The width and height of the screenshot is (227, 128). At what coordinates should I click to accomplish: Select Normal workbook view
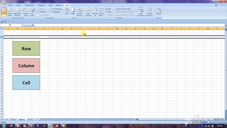pos(4,12)
